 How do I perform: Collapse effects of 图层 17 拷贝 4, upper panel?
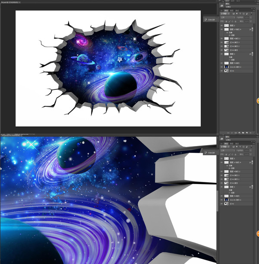[x=252, y=29]
